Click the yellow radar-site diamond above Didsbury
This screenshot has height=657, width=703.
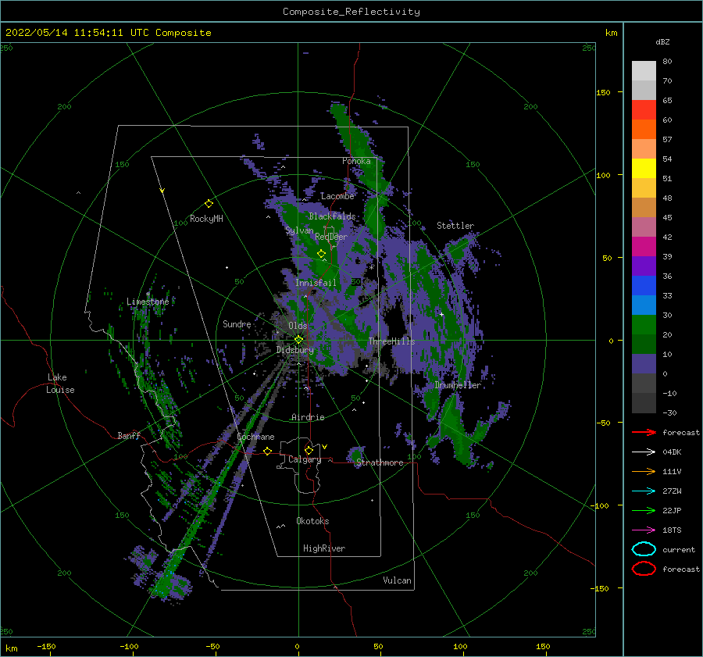[x=298, y=340]
